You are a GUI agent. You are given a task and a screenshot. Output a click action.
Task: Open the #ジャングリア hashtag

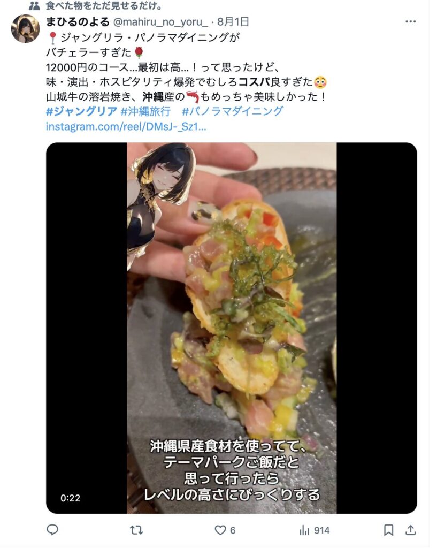(x=81, y=111)
